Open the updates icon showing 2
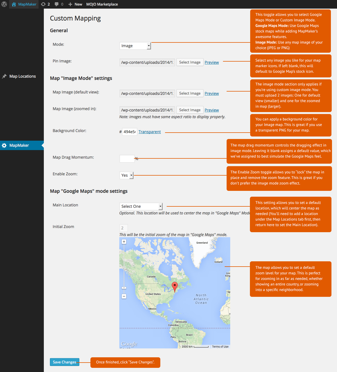Screen dimensions: 337x372 point(45,4)
